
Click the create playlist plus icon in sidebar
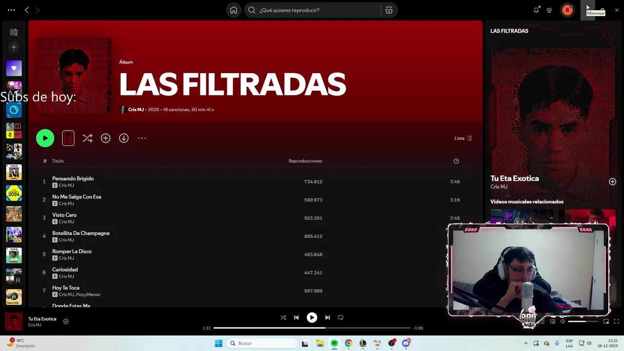tap(14, 47)
